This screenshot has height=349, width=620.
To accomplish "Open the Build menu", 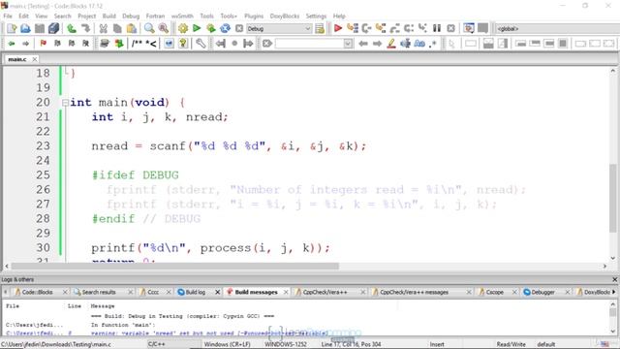I will (x=109, y=16).
